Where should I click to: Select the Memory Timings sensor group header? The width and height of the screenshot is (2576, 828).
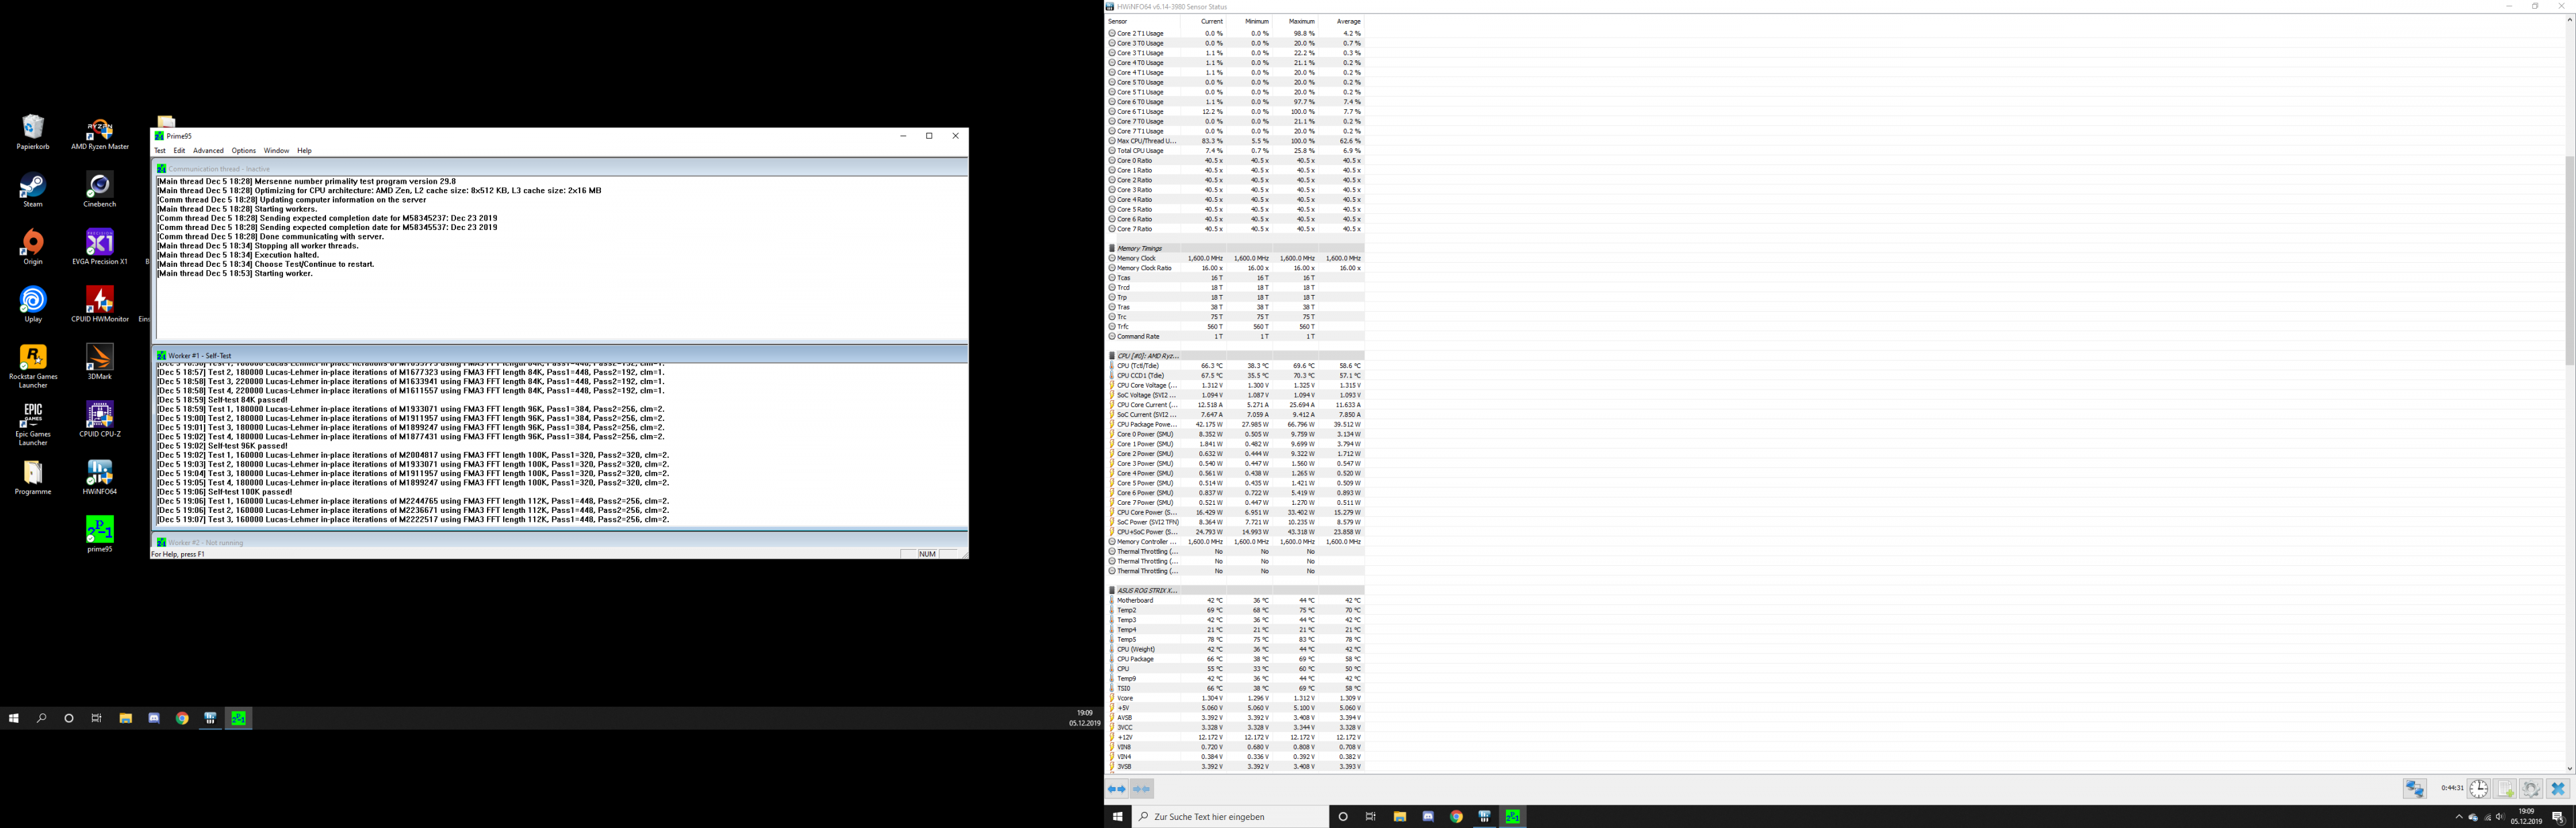1139,248
